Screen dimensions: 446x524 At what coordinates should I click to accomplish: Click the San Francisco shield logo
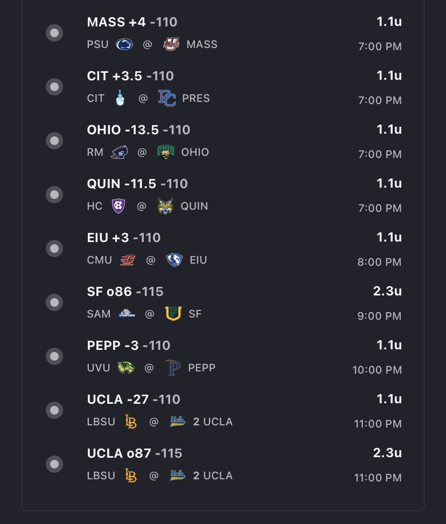173,313
